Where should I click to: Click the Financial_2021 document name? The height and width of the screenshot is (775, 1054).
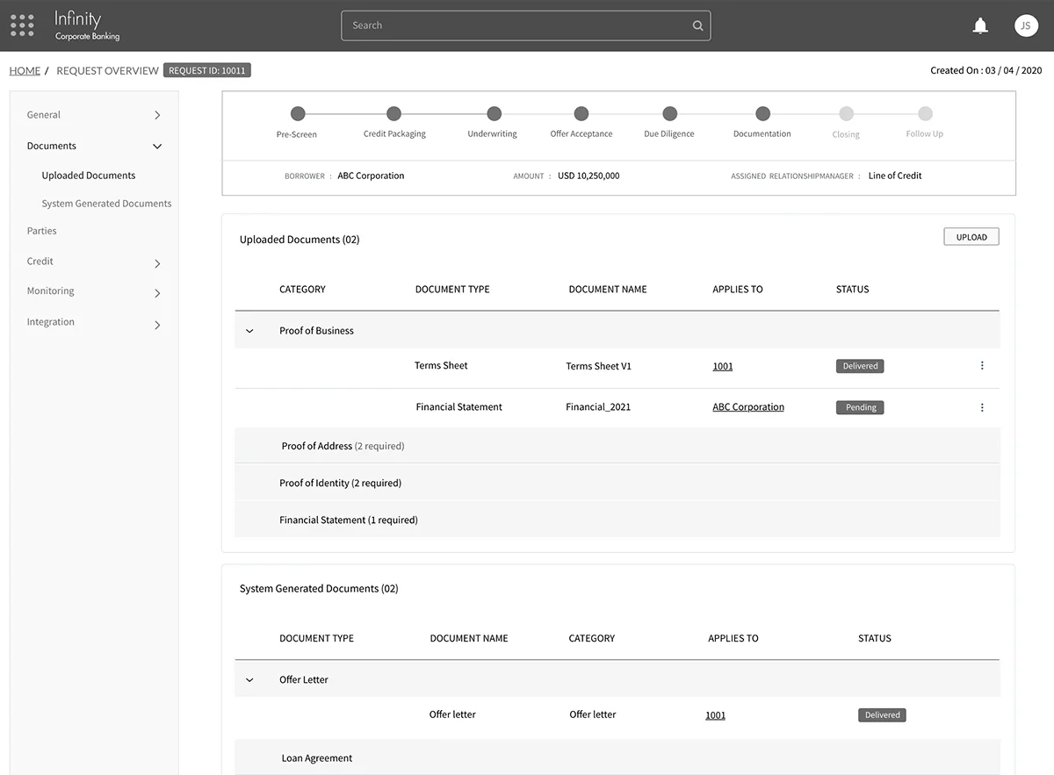598,407
